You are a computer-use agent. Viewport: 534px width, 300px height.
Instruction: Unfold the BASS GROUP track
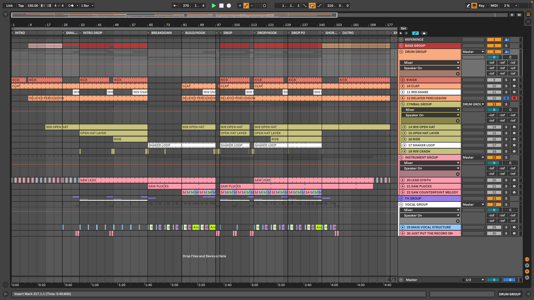point(401,46)
